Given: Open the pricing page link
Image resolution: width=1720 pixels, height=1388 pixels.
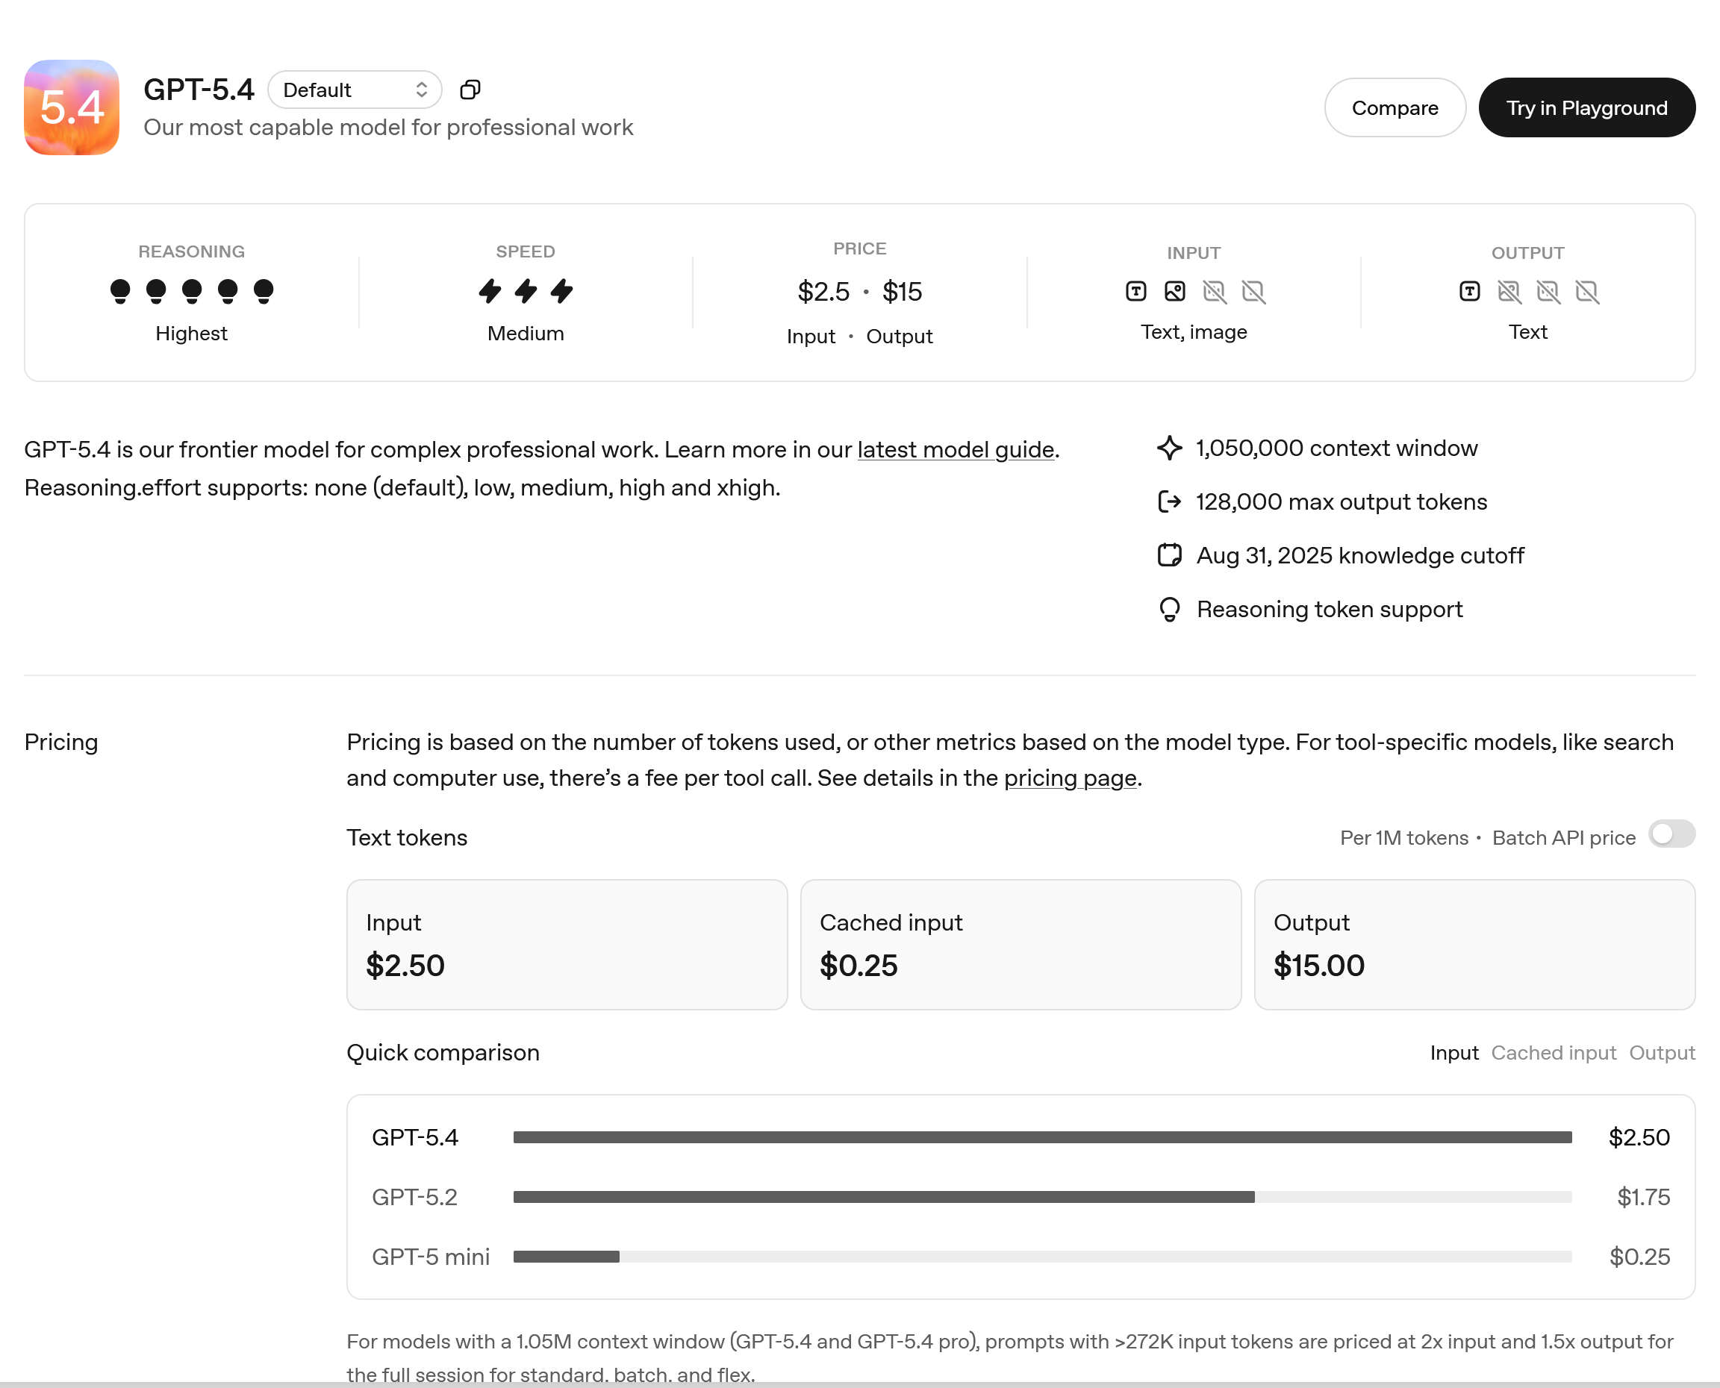Looking at the screenshot, I should (1070, 778).
